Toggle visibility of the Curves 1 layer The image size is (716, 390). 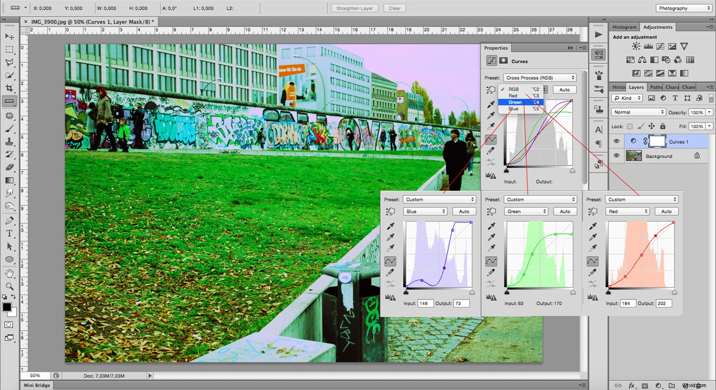pyautogui.click(x=617, y=141)
